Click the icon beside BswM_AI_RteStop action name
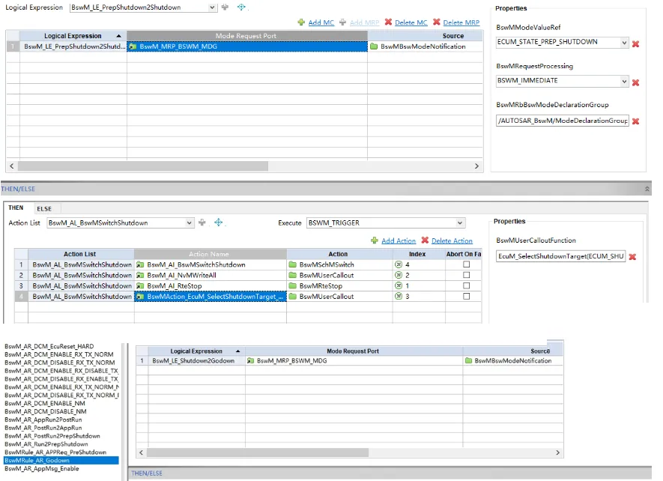The width and height of the screenshot is (663, 481). coord(140,286)
